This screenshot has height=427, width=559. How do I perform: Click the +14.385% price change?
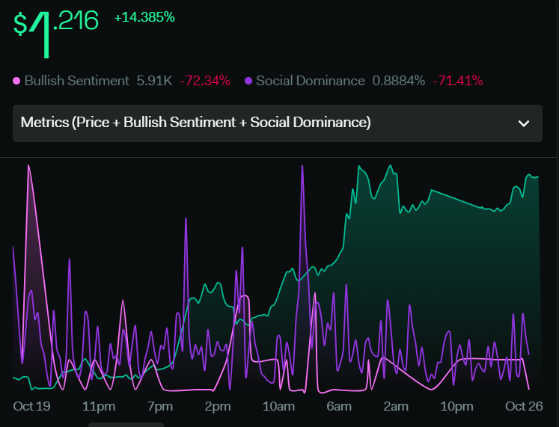coord(144,17)
